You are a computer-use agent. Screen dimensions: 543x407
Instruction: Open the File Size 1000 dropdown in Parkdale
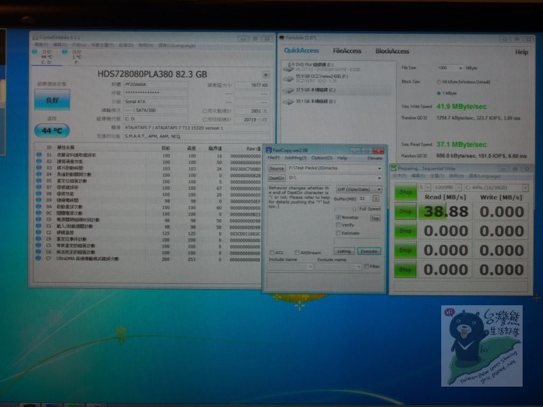click(x=460, y=69)
